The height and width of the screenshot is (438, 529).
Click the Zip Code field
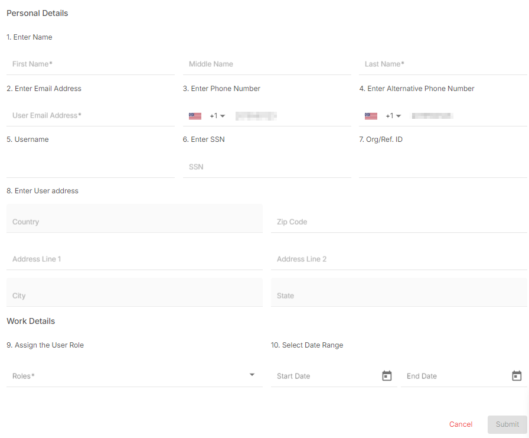click(x=399, y=222)
